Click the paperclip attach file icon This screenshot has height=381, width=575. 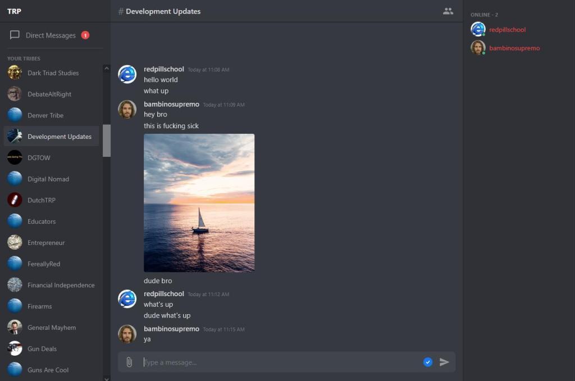[x=129, y=362]
